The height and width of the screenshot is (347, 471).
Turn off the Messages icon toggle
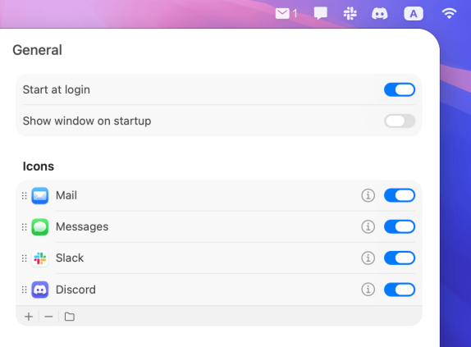click(400, 226)
